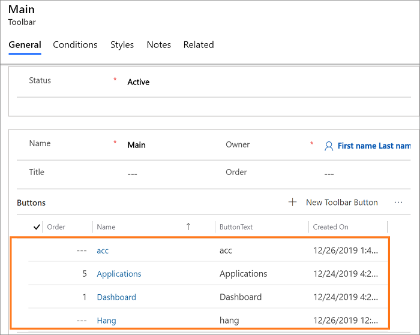Select ButtonText cell 'hang'
This screenshot has height=335, width=420.
tap(229, 320)
